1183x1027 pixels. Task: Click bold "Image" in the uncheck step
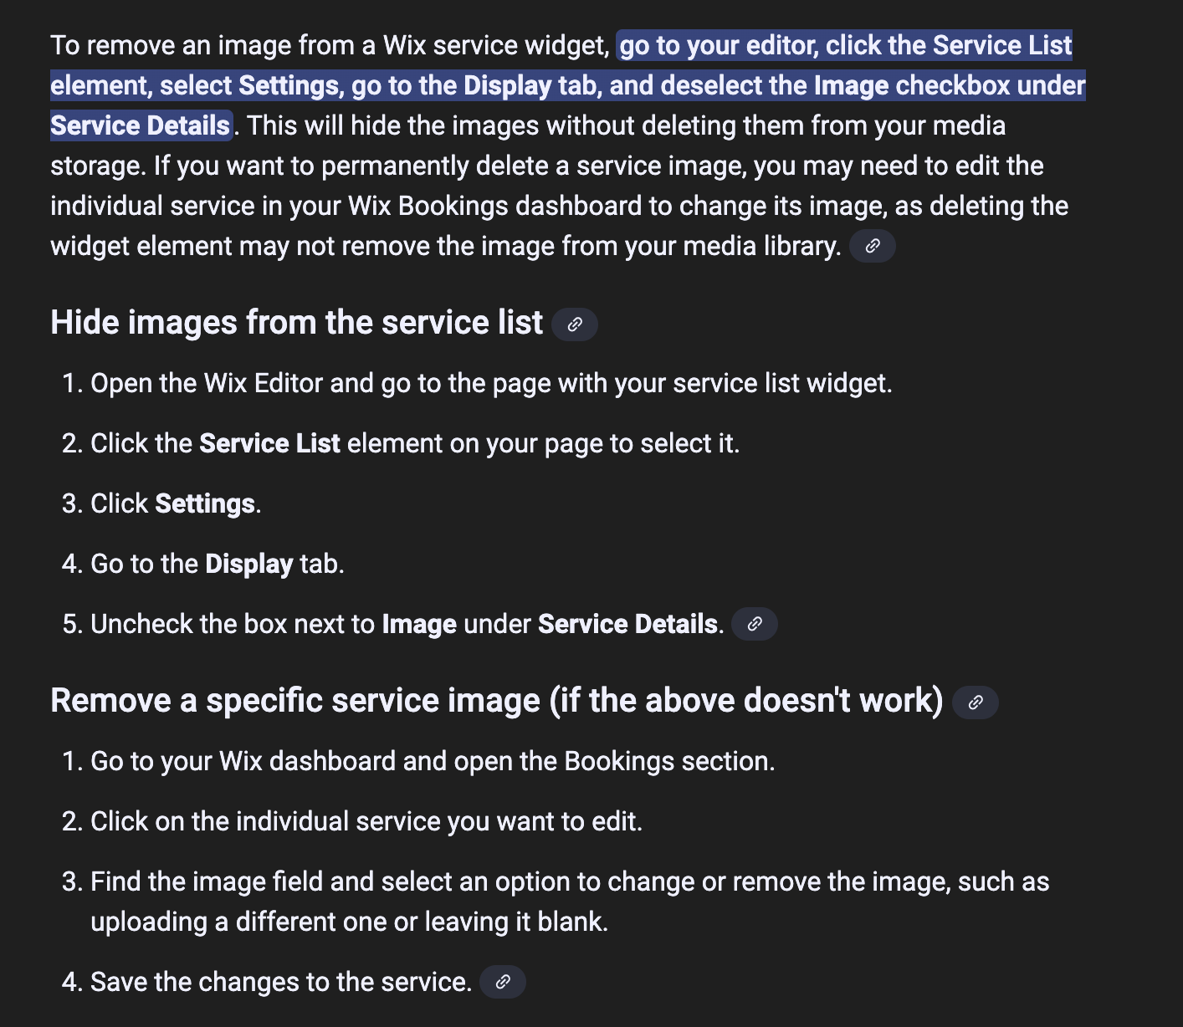tap(419, 624)
